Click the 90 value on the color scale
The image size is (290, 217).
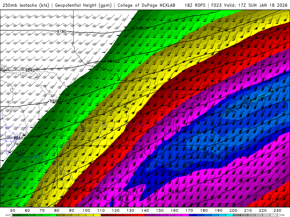(x=71, y=210)
